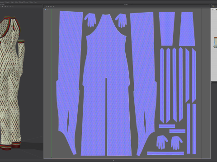Viewport: 217px width, 162px height.
Task: Open the Animation menu
Action: tap(7, 2)
